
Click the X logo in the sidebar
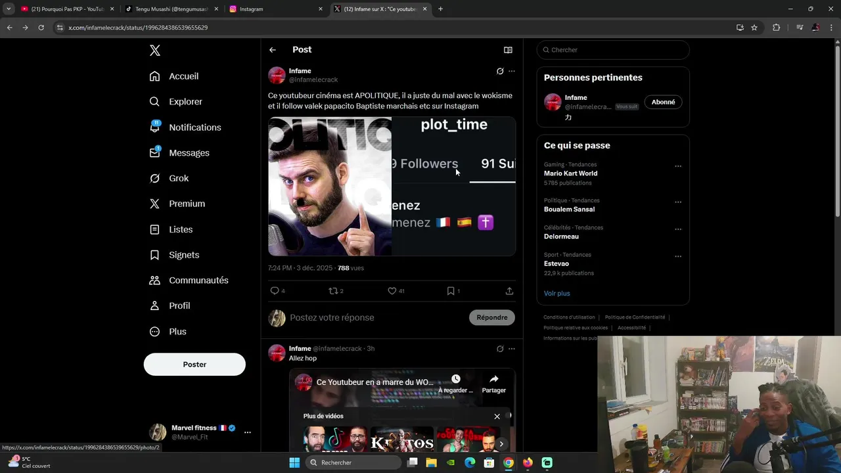tap(154, 51)
